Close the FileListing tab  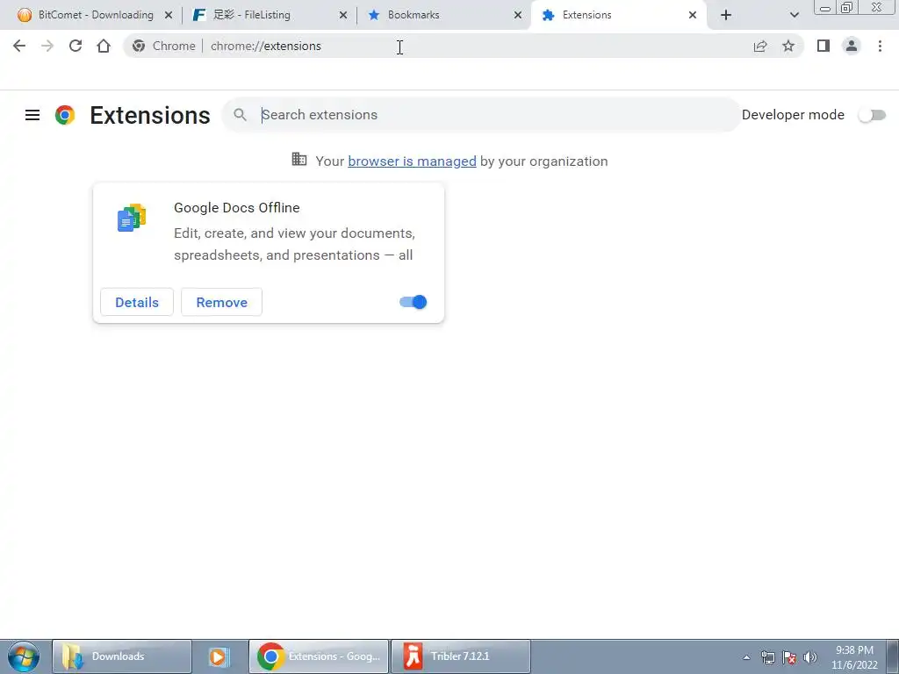coord(343,15)
